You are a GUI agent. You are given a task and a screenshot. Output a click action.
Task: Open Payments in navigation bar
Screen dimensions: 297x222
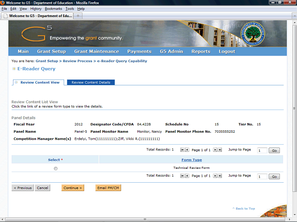click(139, 51)
